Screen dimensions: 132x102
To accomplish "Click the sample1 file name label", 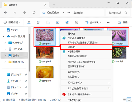I will (46, 44).
